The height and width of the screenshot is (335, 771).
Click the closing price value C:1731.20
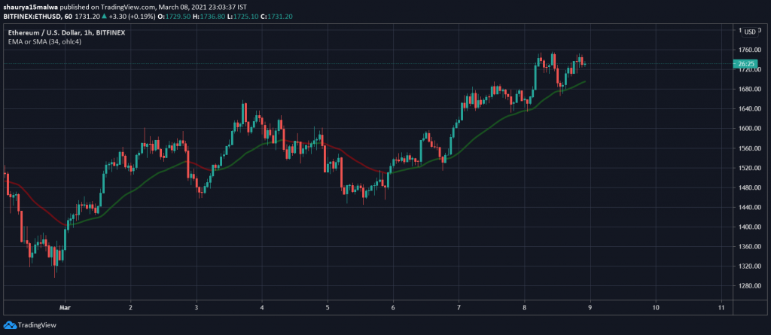pos(276,16)
